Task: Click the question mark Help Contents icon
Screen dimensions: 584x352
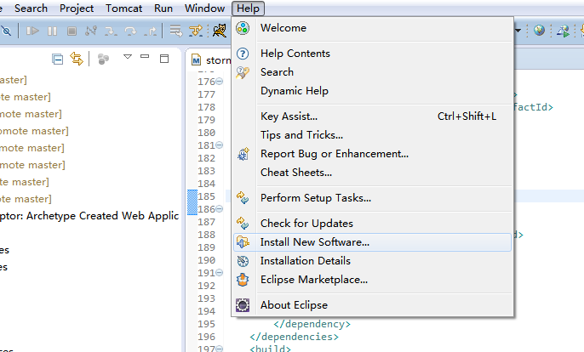Action: click(243, 54)
